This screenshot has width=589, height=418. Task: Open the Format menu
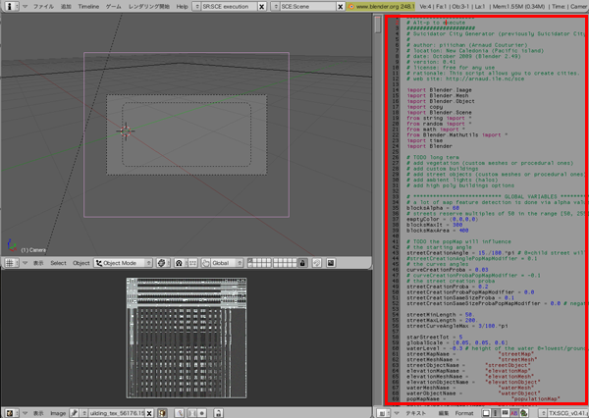coord(464,413)
